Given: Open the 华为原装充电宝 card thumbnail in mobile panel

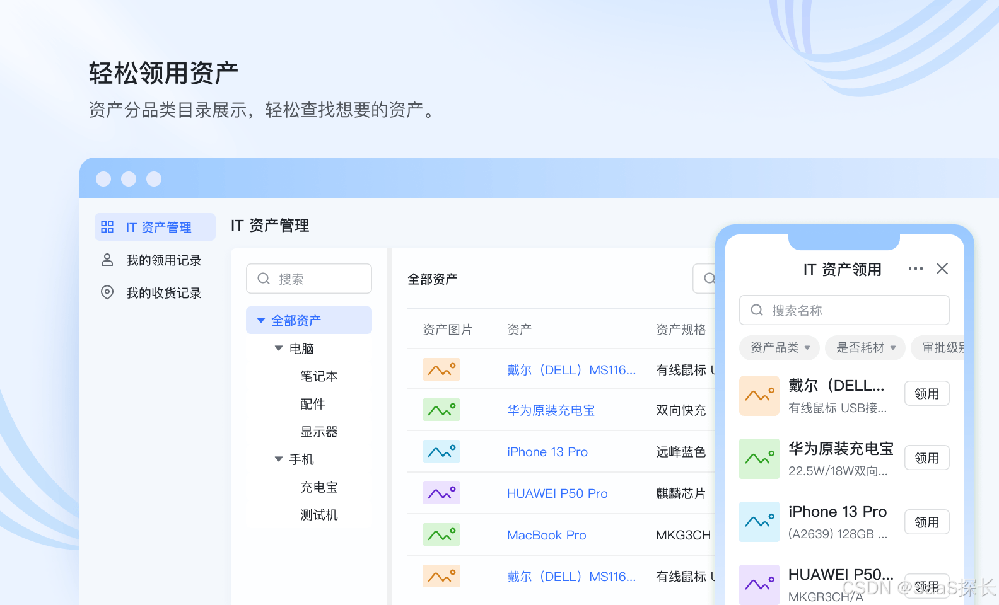Looking at the screenshot, I should click(x=759, y=459).
